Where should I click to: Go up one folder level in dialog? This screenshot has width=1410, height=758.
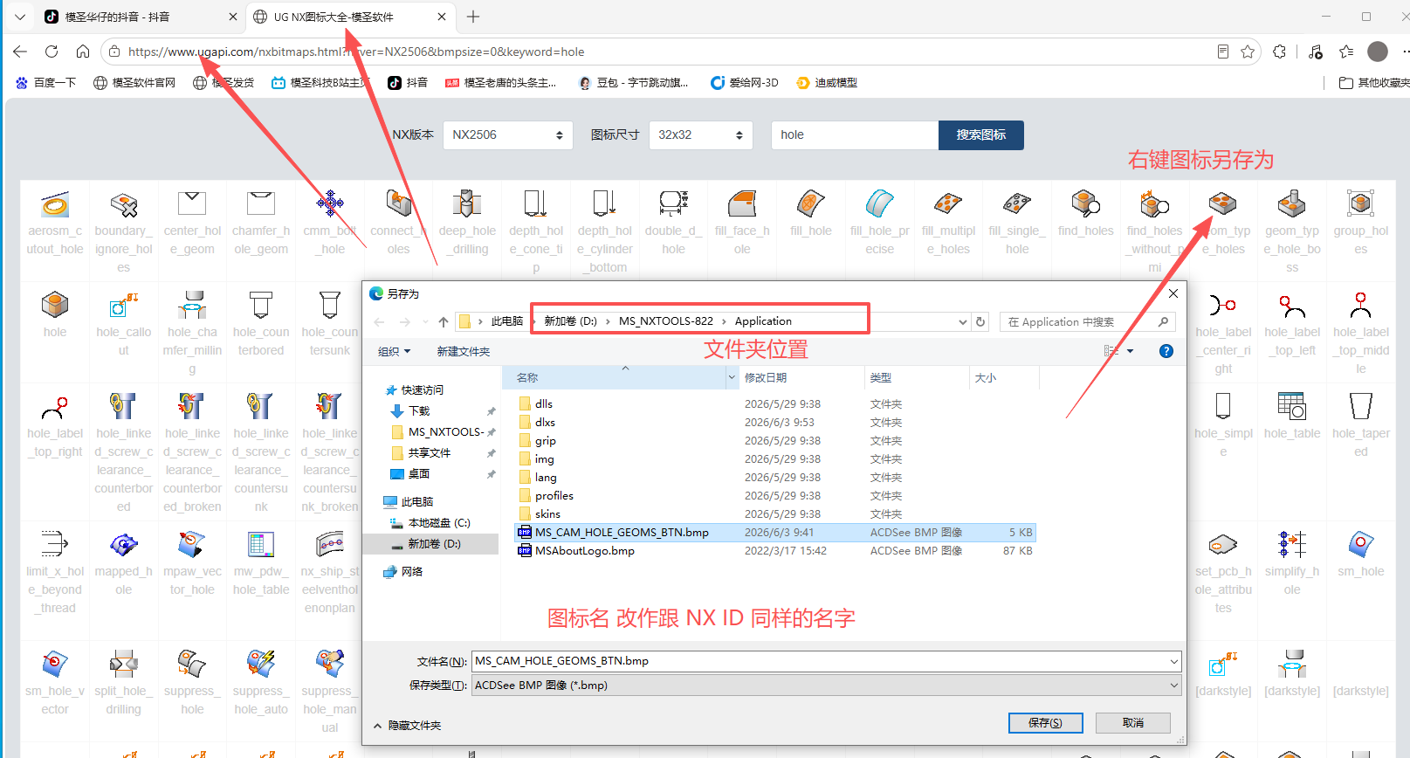point(444,322)
